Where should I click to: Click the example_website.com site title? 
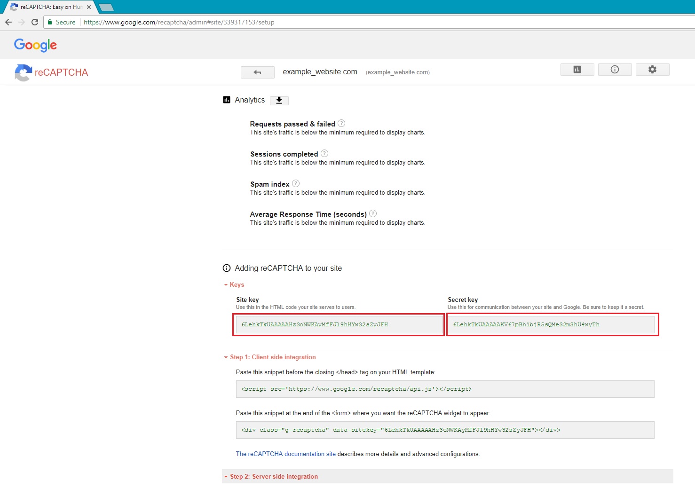pos(320,72)
